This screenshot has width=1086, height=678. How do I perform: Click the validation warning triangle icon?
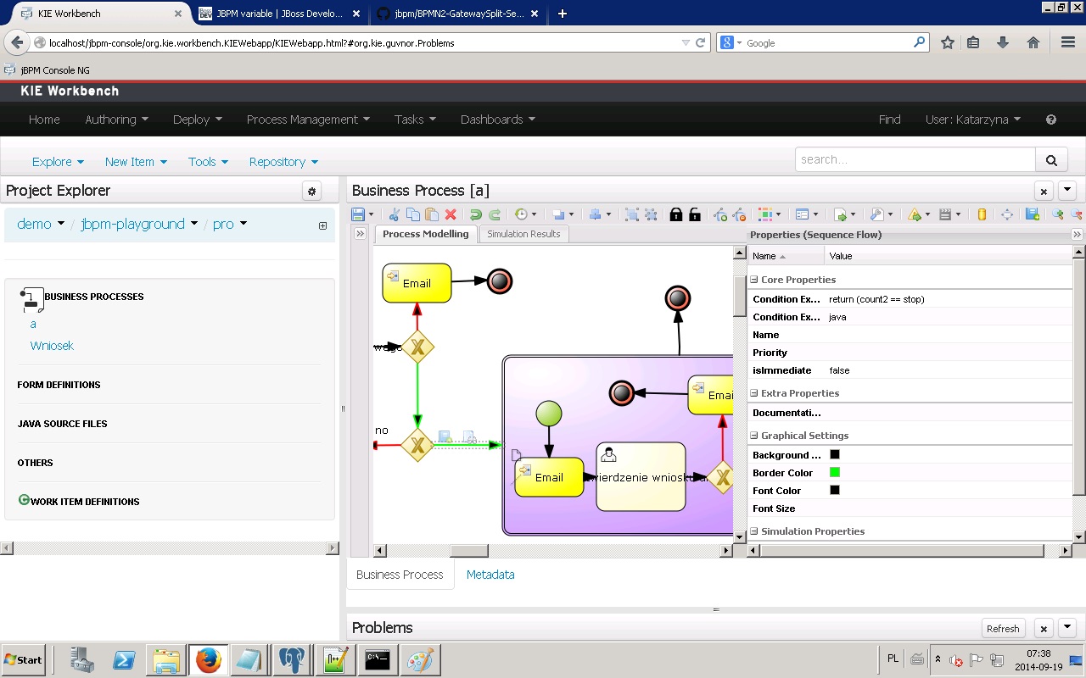click(x=915, y=215)
